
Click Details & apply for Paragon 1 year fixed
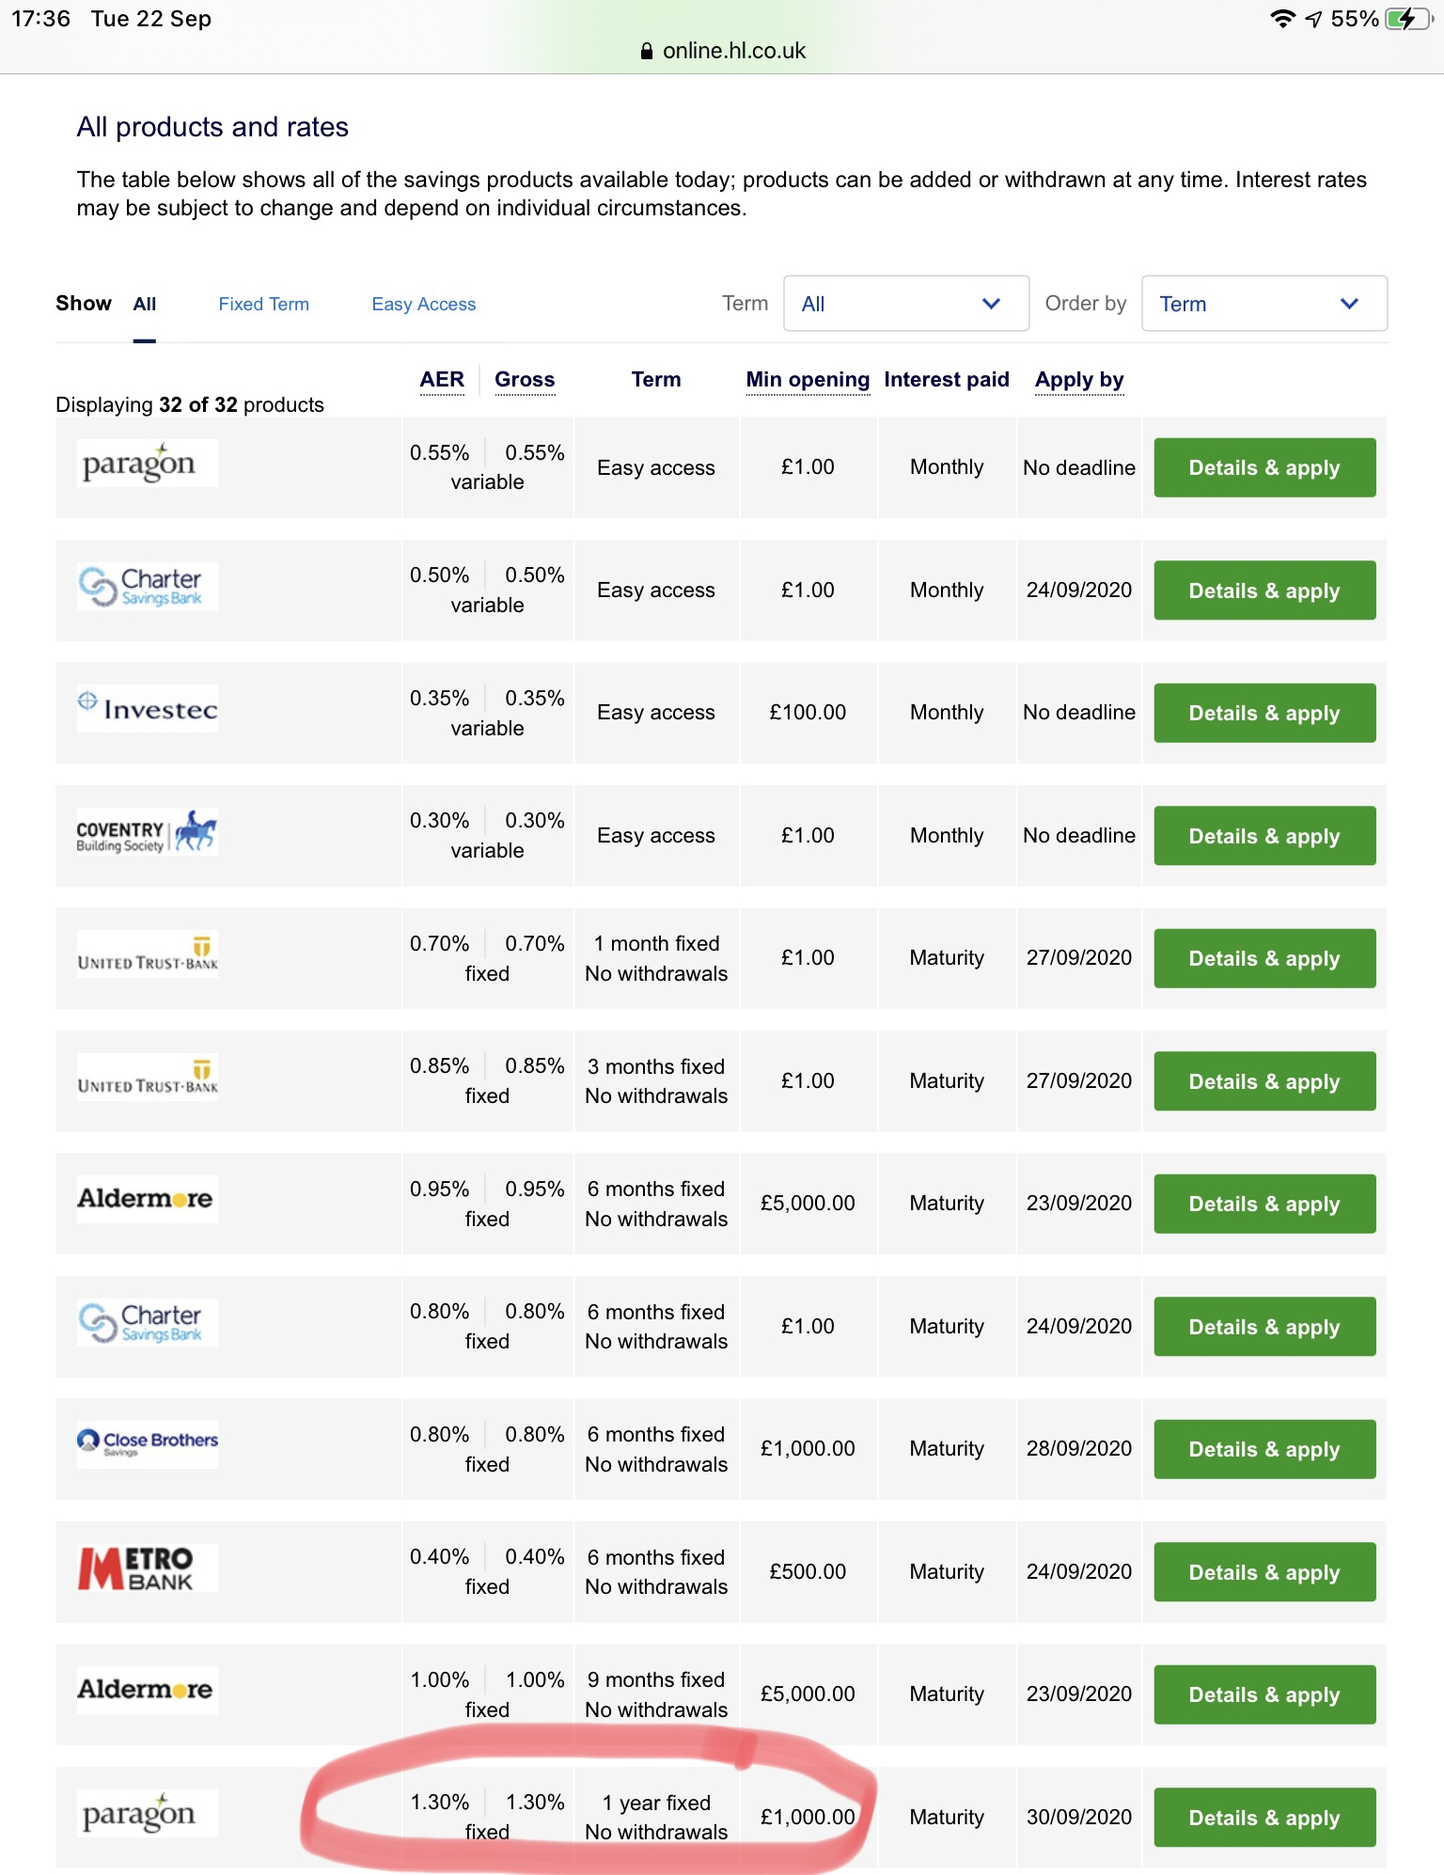(1263, 1818)
